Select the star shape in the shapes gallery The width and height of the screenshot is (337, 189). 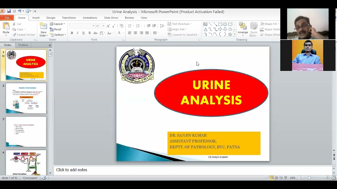[x=230, y=34]
